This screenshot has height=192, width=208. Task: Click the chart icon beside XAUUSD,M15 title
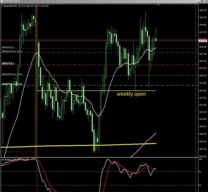point(2,1)
